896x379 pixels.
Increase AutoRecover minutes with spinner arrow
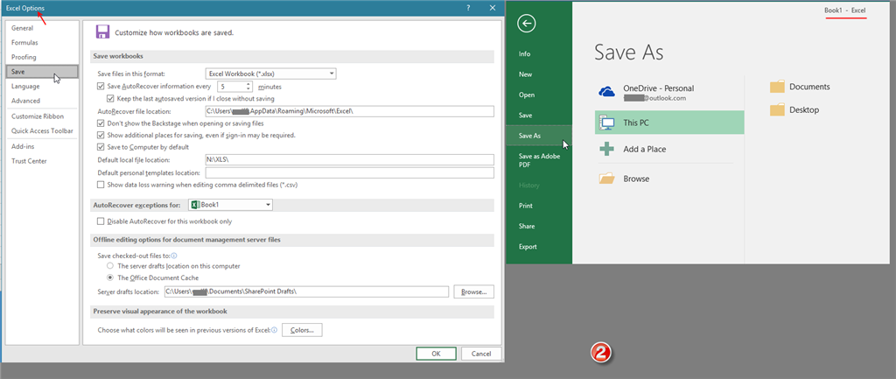[x=248, y=85]
